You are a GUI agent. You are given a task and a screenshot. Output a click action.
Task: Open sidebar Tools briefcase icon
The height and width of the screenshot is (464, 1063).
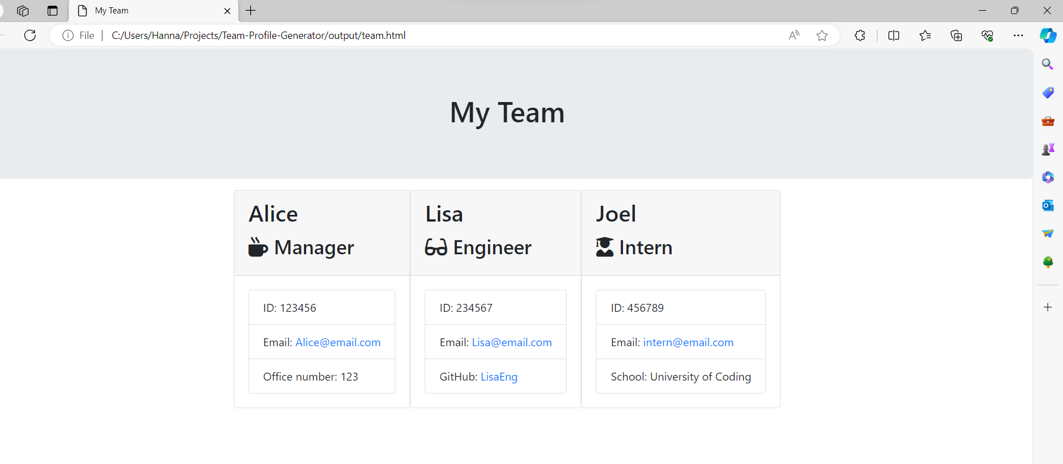click(1048, 121)
